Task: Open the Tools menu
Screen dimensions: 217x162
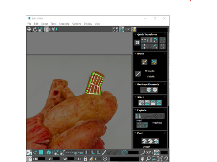Action: click(53, 24)
